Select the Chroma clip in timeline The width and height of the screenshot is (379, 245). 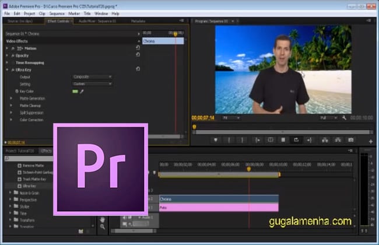[219, 199]
